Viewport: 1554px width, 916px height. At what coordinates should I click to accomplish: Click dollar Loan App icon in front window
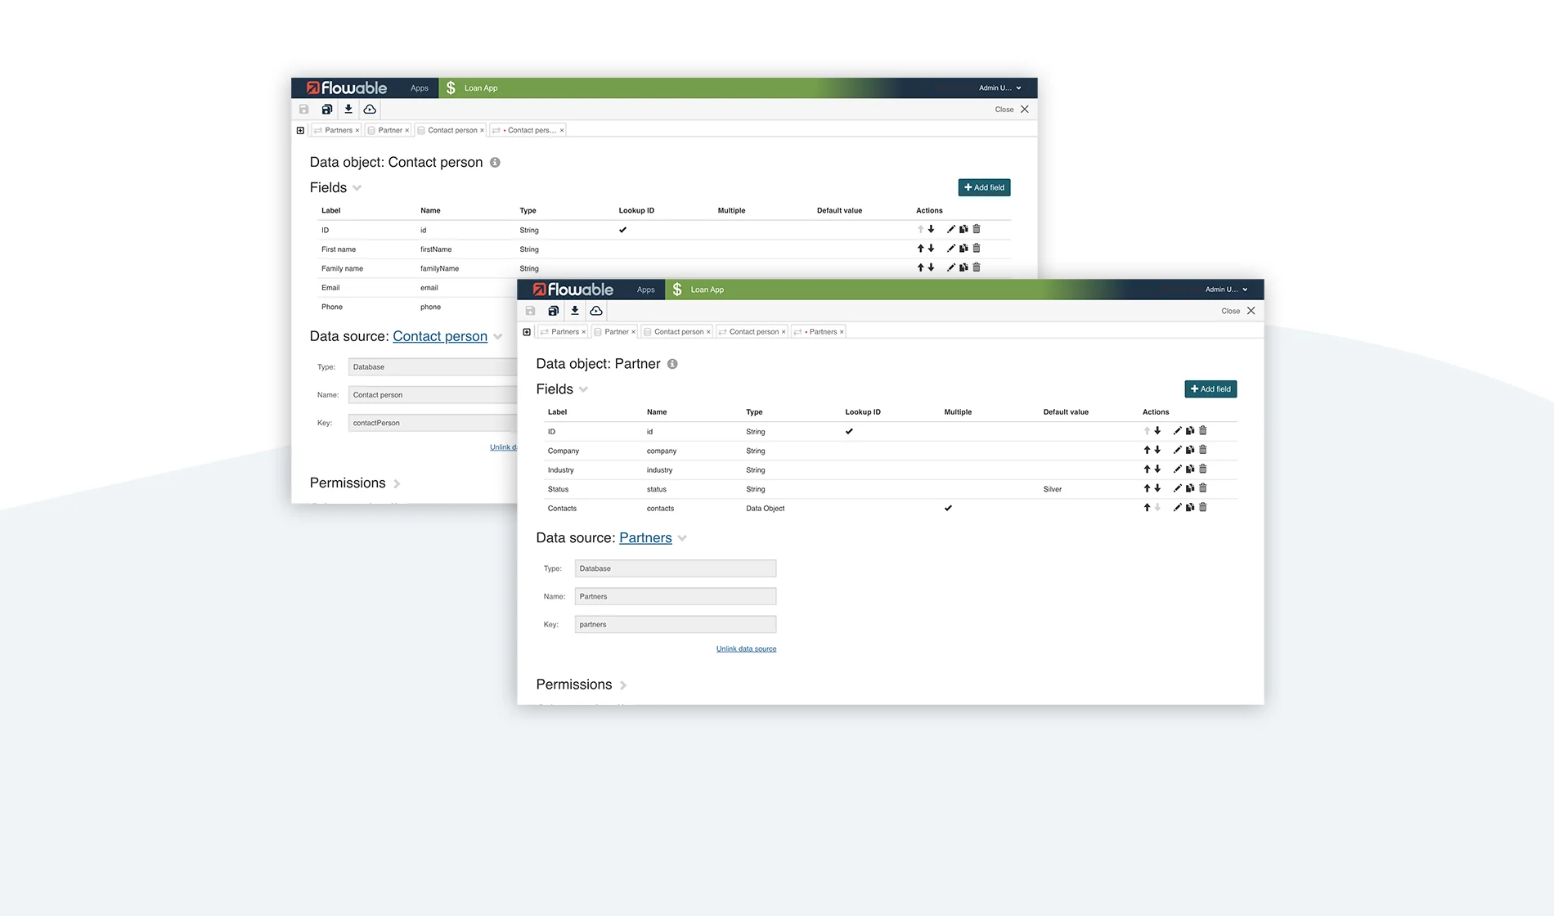677,290
